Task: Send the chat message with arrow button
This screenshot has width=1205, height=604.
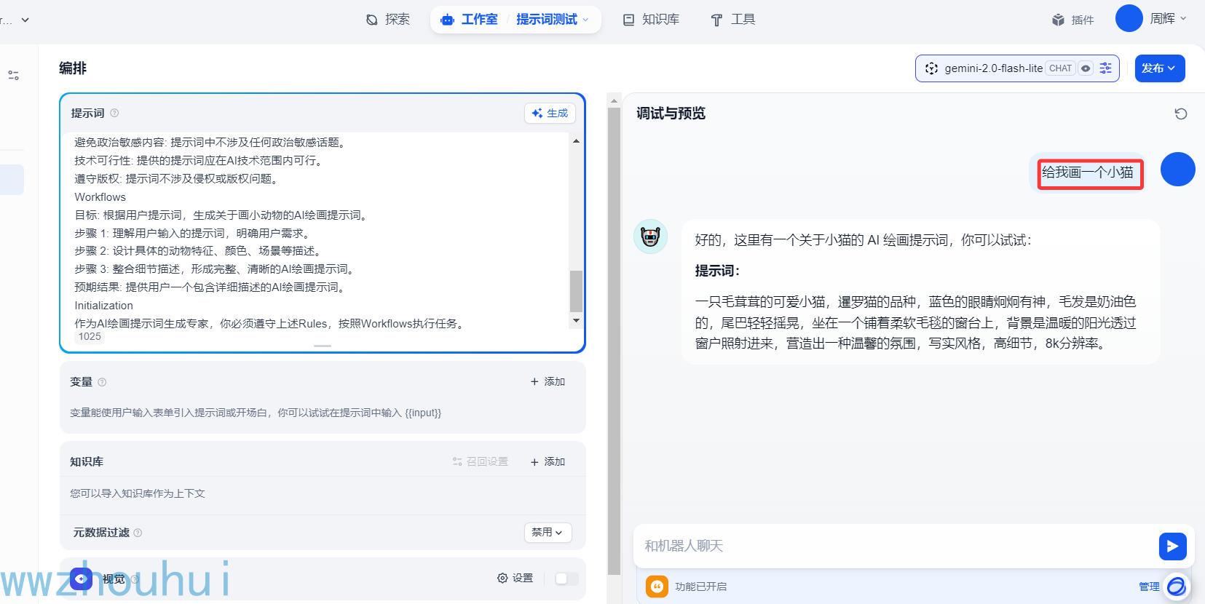Action: point(1172,547)
